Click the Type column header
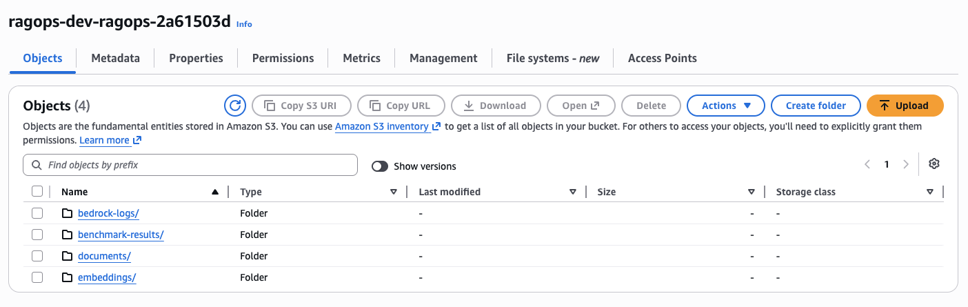Image resolution: width=968 pixels, height=307 pixels. (251, 192)
